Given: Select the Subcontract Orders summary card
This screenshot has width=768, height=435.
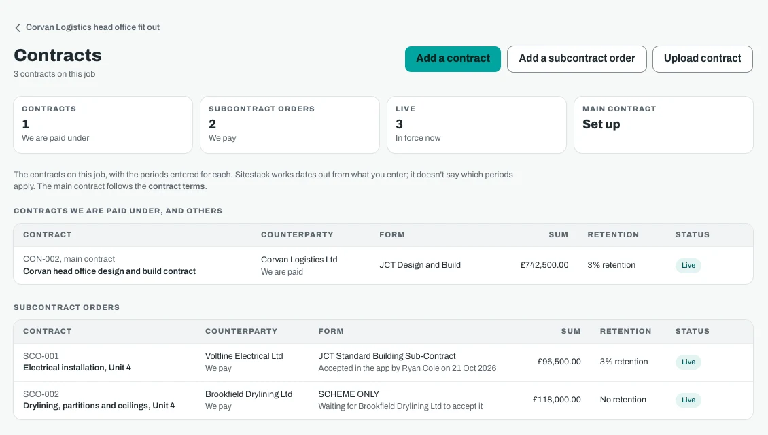Looking at the screenshot, I should (x=290, y=124).
